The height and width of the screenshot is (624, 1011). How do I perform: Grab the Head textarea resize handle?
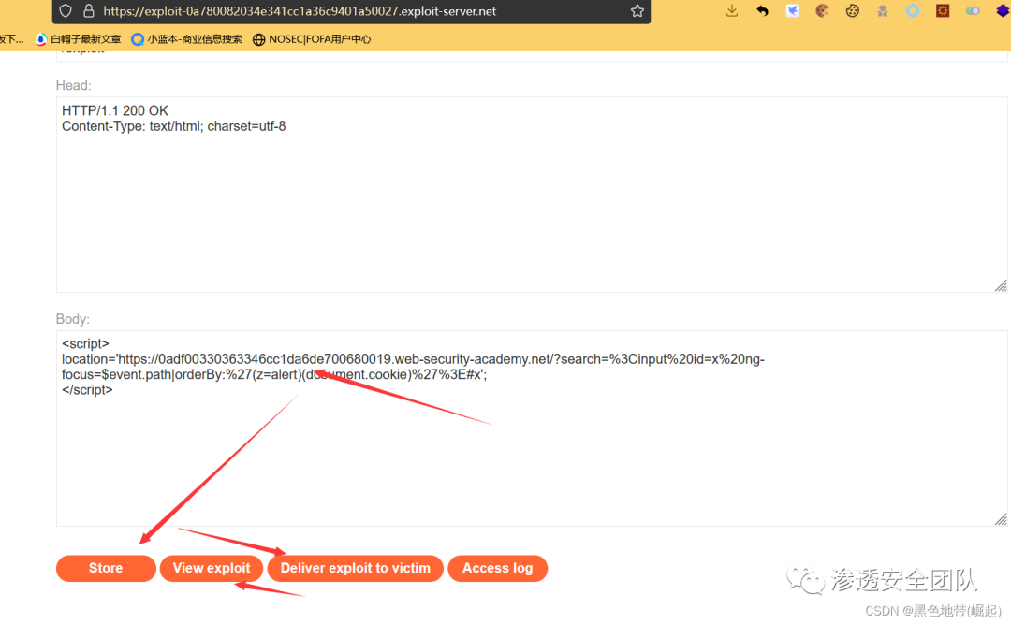pyautogui.click(x=1001, y=285)
